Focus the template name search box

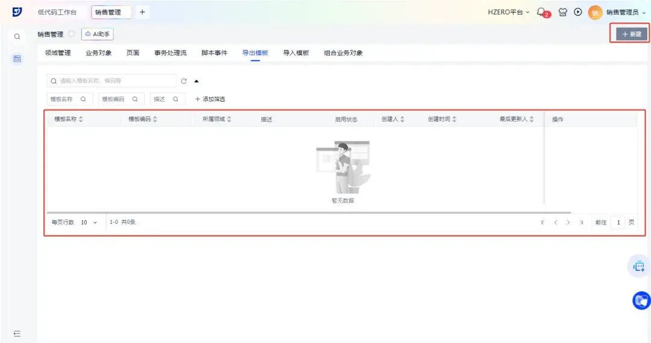coord(112,81)
